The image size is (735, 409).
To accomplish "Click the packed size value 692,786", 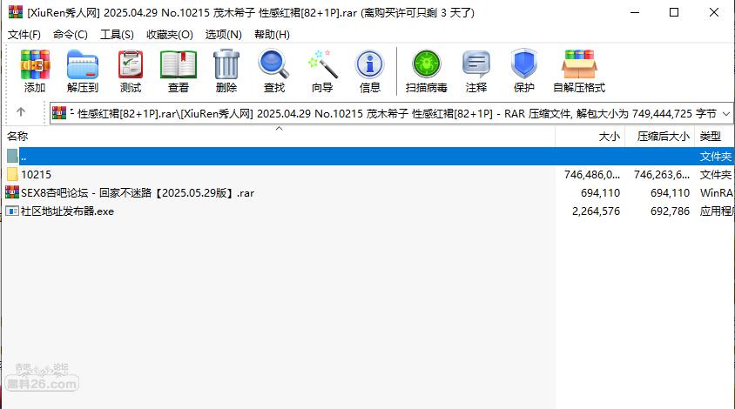I will [x=670, y=211].
